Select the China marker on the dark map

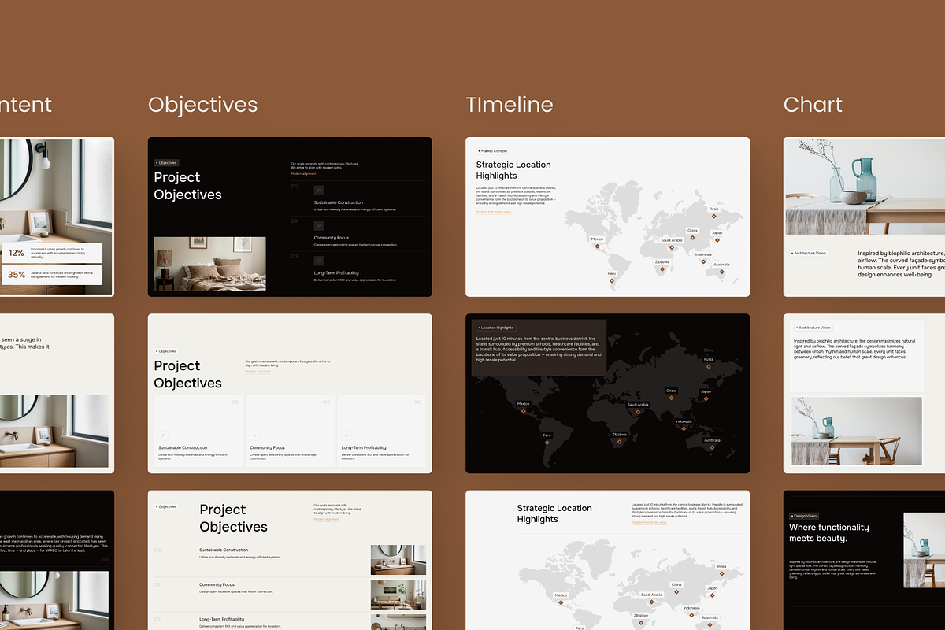(x=671, y=398)
